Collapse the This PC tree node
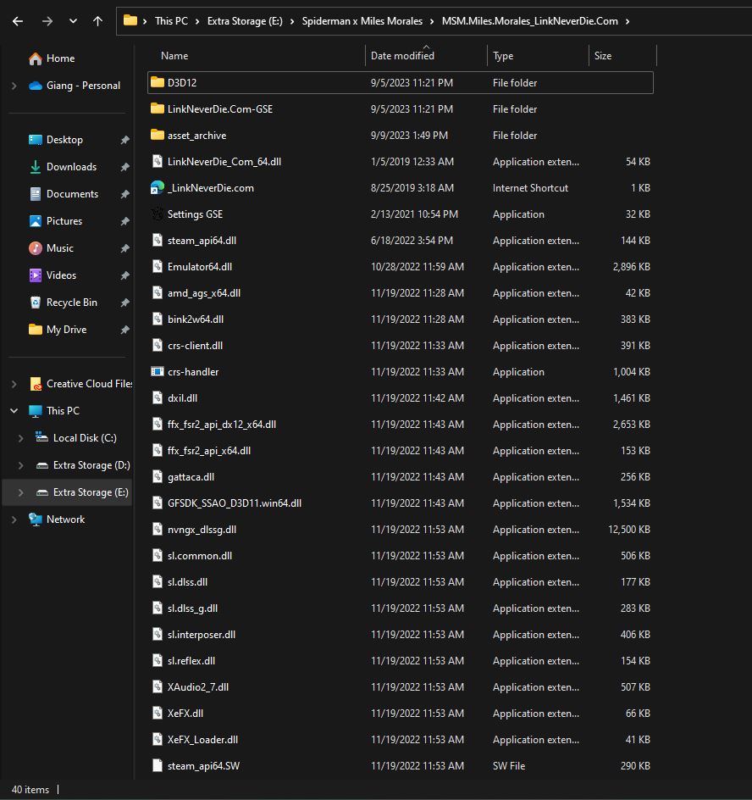 (14, 411)
